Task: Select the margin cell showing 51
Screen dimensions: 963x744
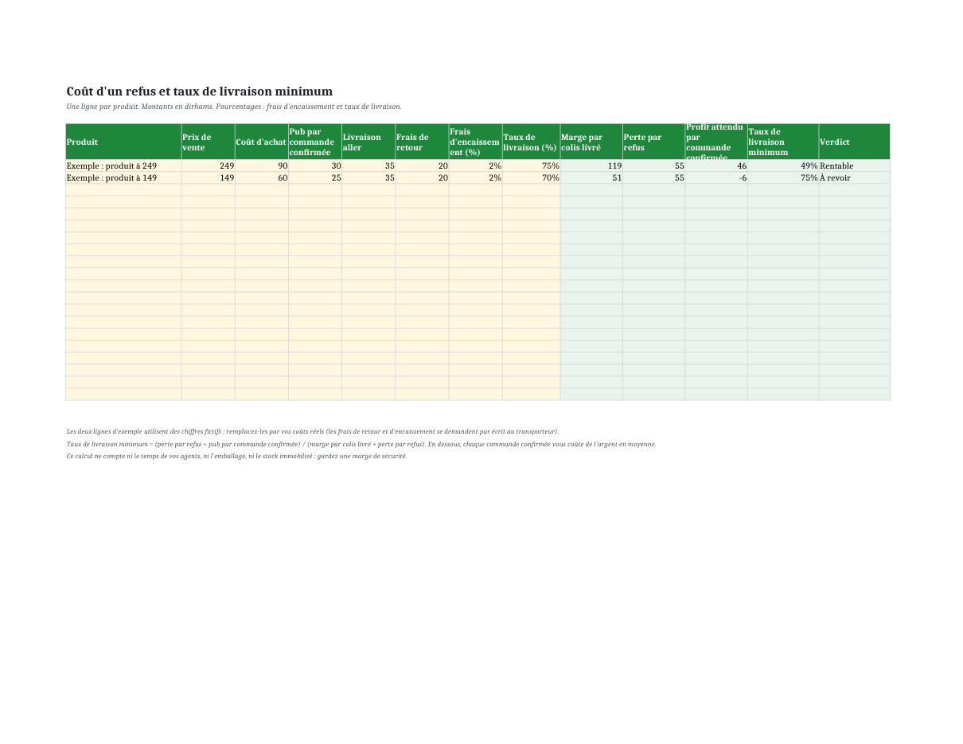Action: (x=591, y=178)
